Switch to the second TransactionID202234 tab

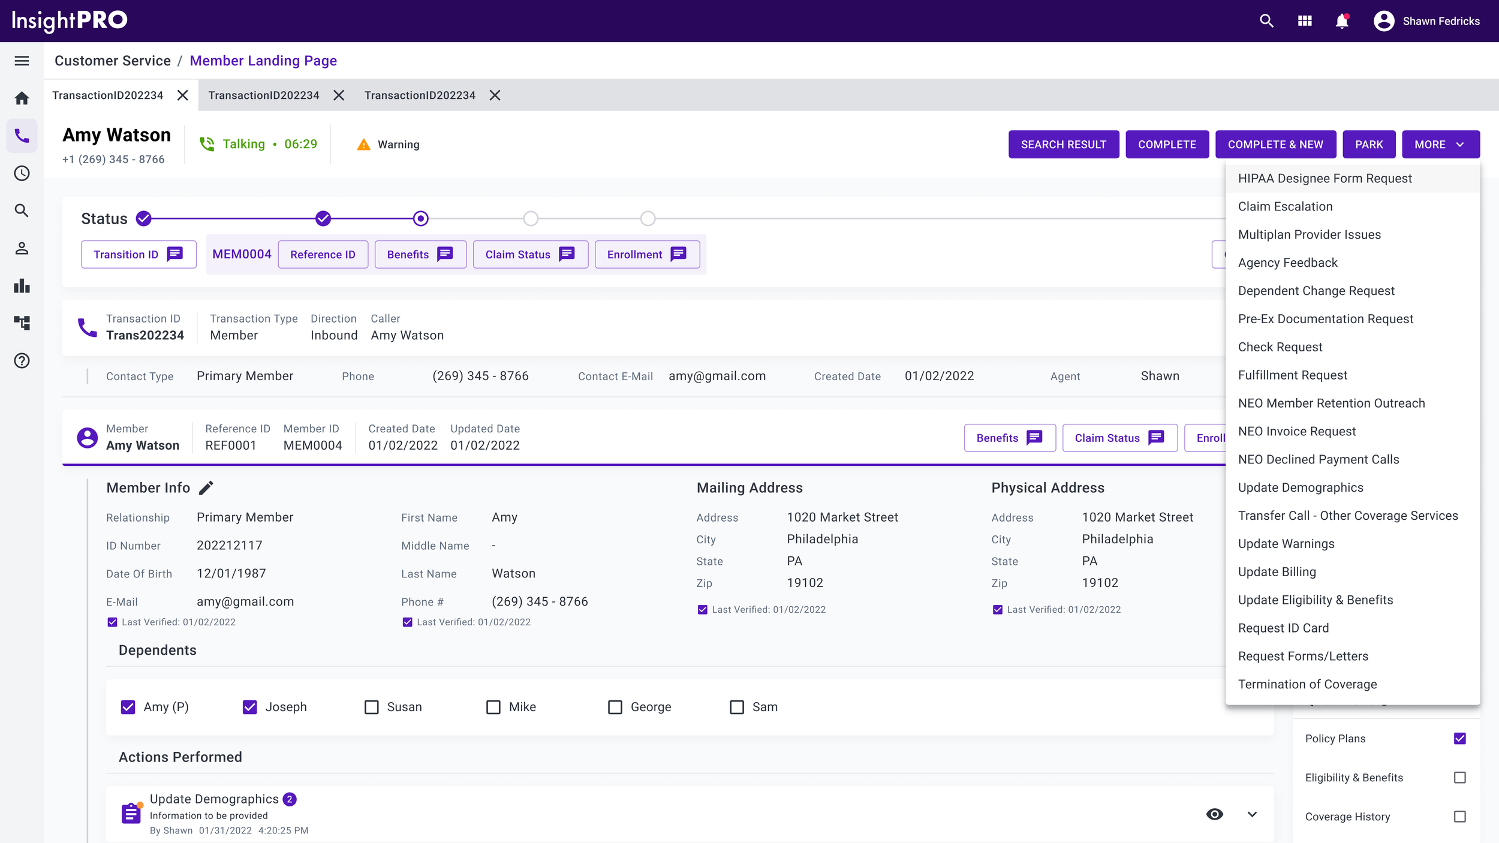[x=264, y=95]
